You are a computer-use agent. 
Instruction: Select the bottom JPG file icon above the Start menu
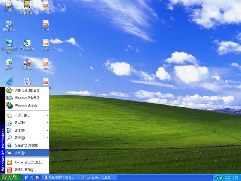[x=46, y=81]
